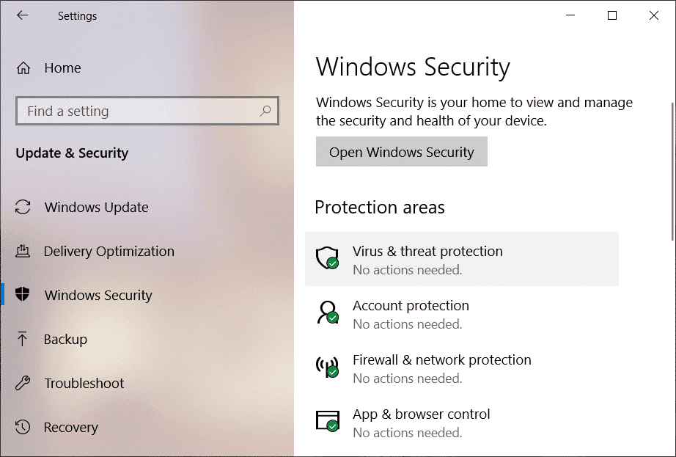Select the Windows Update sidebar icon
676x457 pixels.
point(23,207)
